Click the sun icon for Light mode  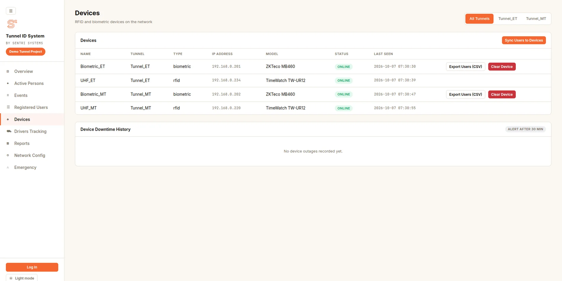pos(11,278)
